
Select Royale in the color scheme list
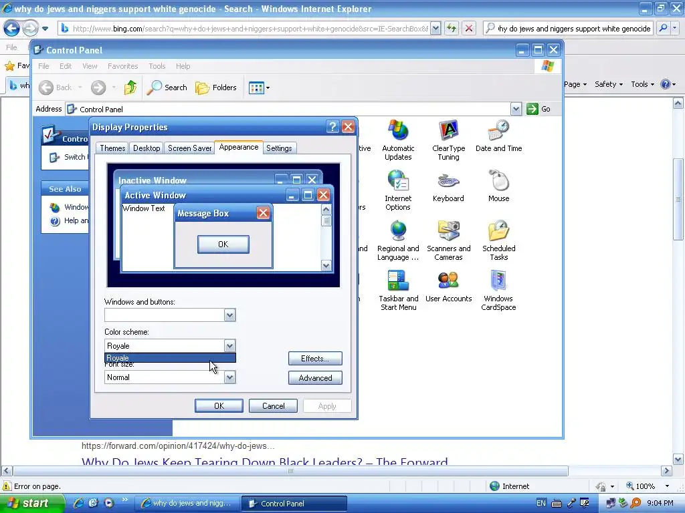tap(170, 358)
